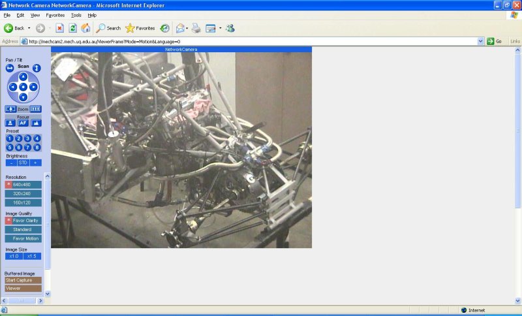
Task: Click the AF auto focus button
Action: point(23,123)
